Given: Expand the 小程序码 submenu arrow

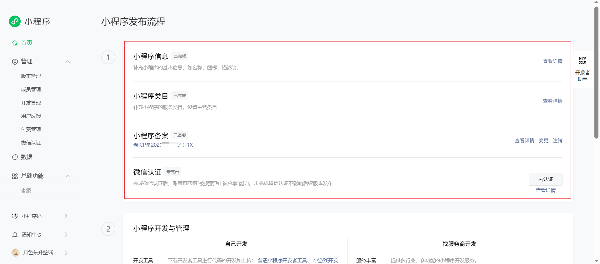Looking at the screenshot, I should click(x=66, y=216).
